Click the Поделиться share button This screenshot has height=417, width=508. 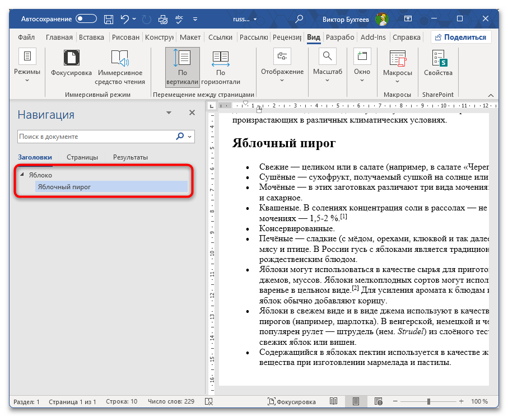(x=461, y=38)
